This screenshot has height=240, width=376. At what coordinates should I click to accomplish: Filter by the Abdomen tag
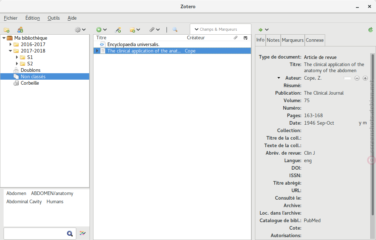[x=16, y=193]
